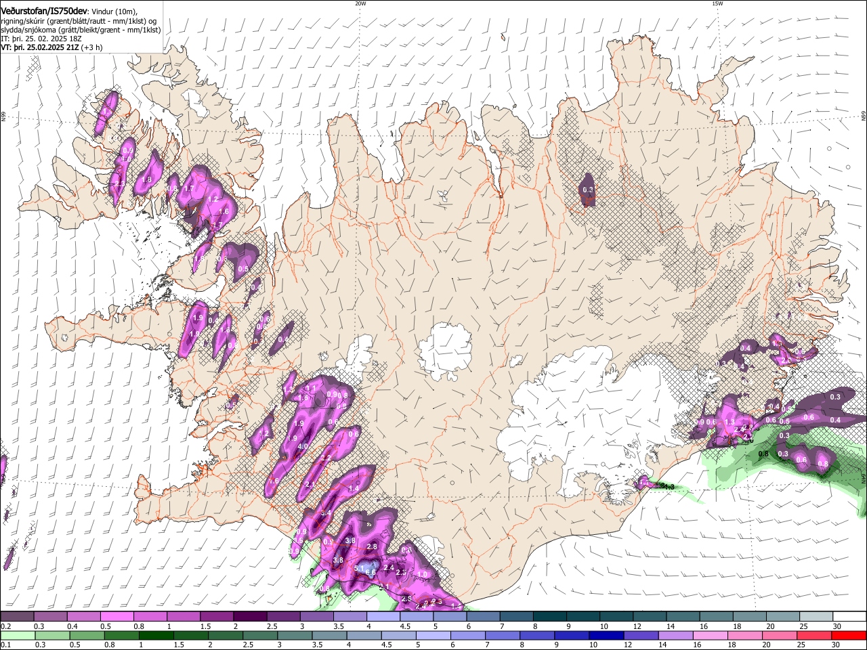Click the 4.0 precipitation value in the southwest
The width and height of the screenshot is (867, 650).
[x=303, y=447]
